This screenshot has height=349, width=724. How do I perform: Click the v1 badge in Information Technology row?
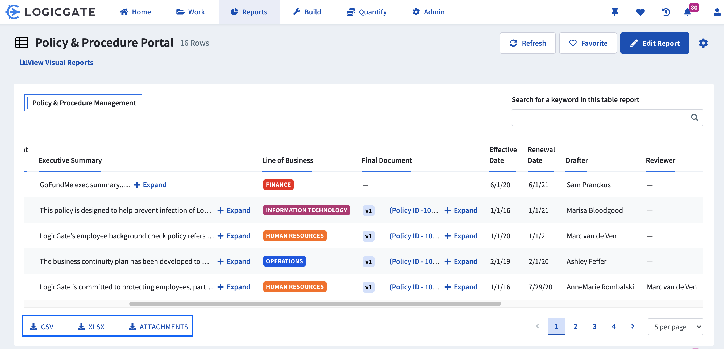(x=368, y=210)
